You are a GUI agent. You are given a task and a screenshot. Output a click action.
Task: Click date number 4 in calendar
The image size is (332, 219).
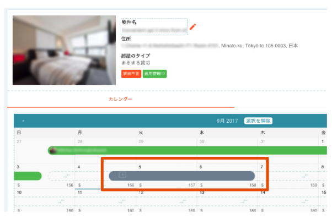point(79,167)
